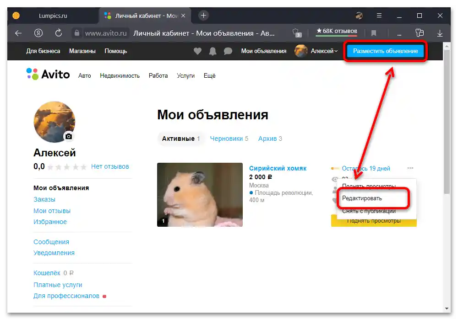Click the hamster listing photo

click(x=200, y=195)
